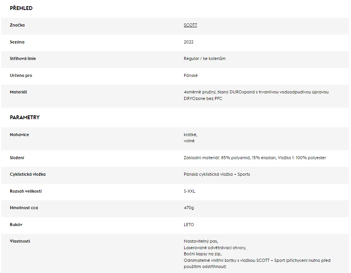Click the Rozsah velikostí S-XXL value
The width and height of the screenshot is (351, 273).
click(x=190, y=191)
